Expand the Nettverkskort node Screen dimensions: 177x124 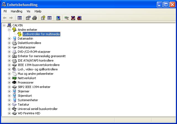coord(9,78)
